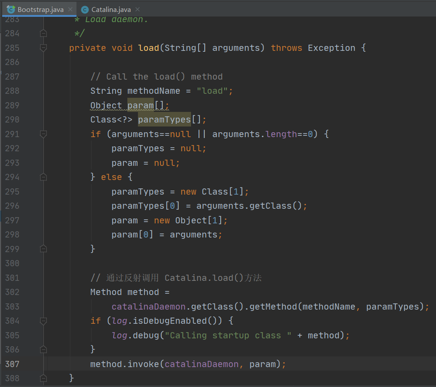Close the Catalina.java tab

pyautogui.click(x=138, y=9)
